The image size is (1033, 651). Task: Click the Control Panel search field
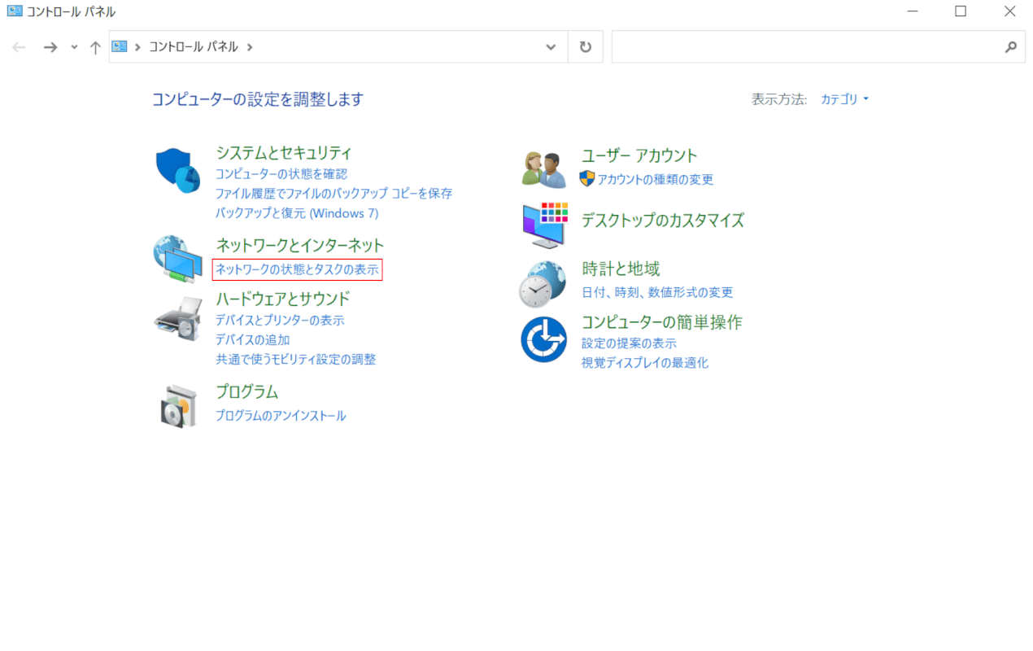click(x=805, y=47)
